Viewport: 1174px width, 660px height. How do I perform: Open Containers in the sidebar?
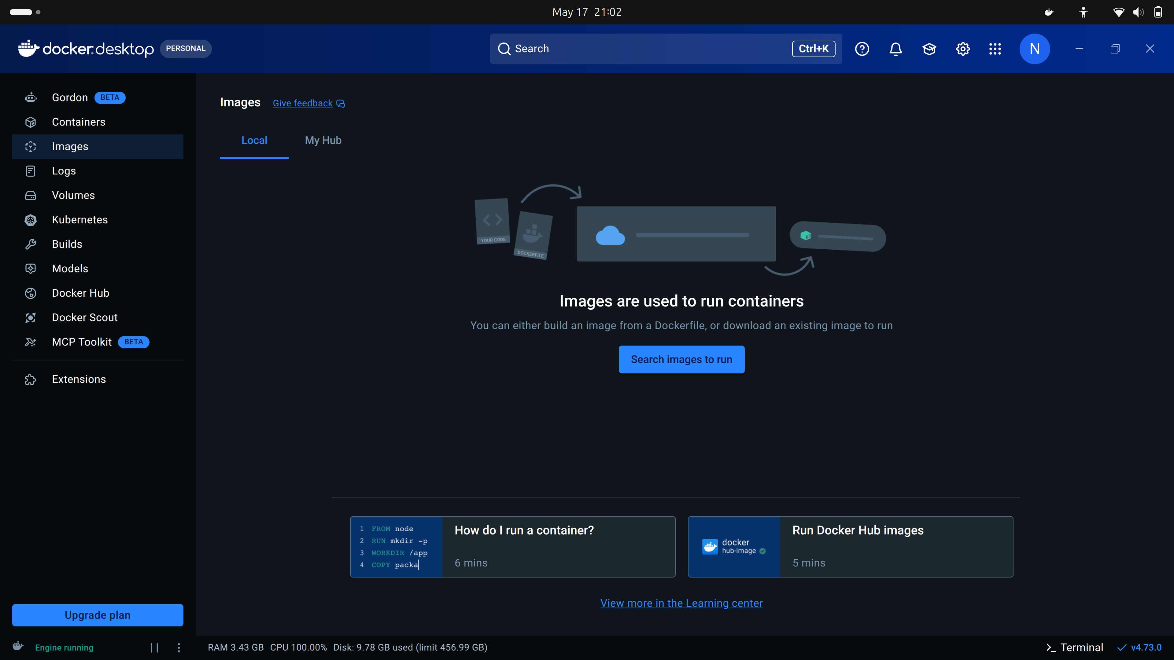pyautogui.click(x=98, y=122)
